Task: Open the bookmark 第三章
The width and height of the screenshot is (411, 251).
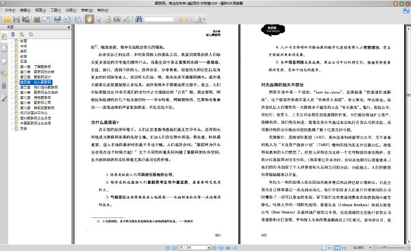Action: (x=36, y=77)
